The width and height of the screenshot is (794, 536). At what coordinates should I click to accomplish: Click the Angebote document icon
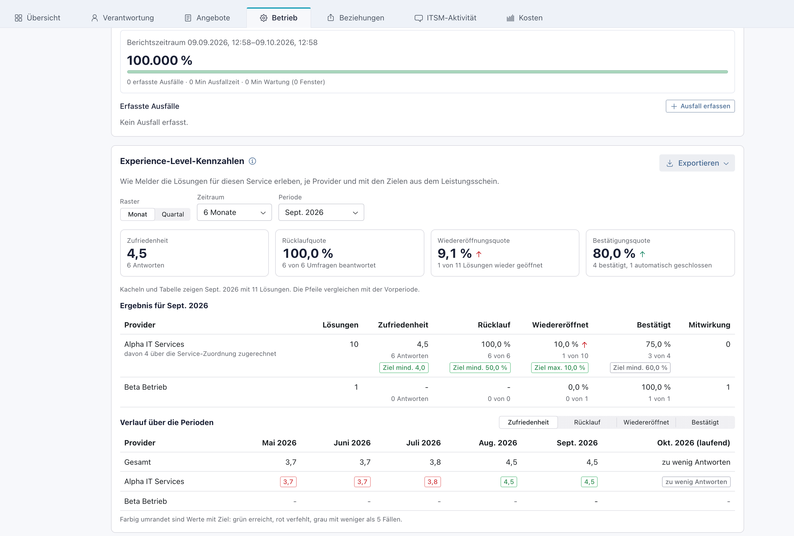[188, 18]
